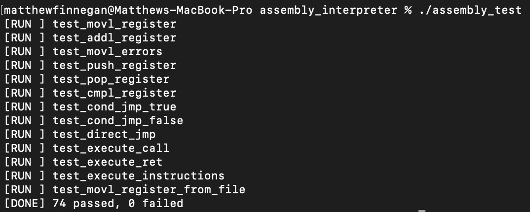Select test_cond_jmp_true in terminal output
The height and width of the screenshot is (212, 530).
pyautogui.click(x=114, y=106)
